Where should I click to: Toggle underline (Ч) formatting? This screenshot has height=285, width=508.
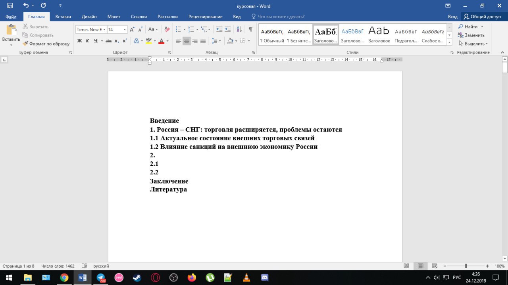click(x=96, y=41)
